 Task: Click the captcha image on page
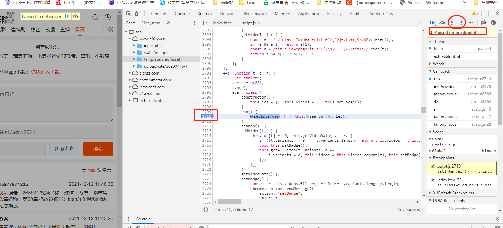tap(64, 149)
